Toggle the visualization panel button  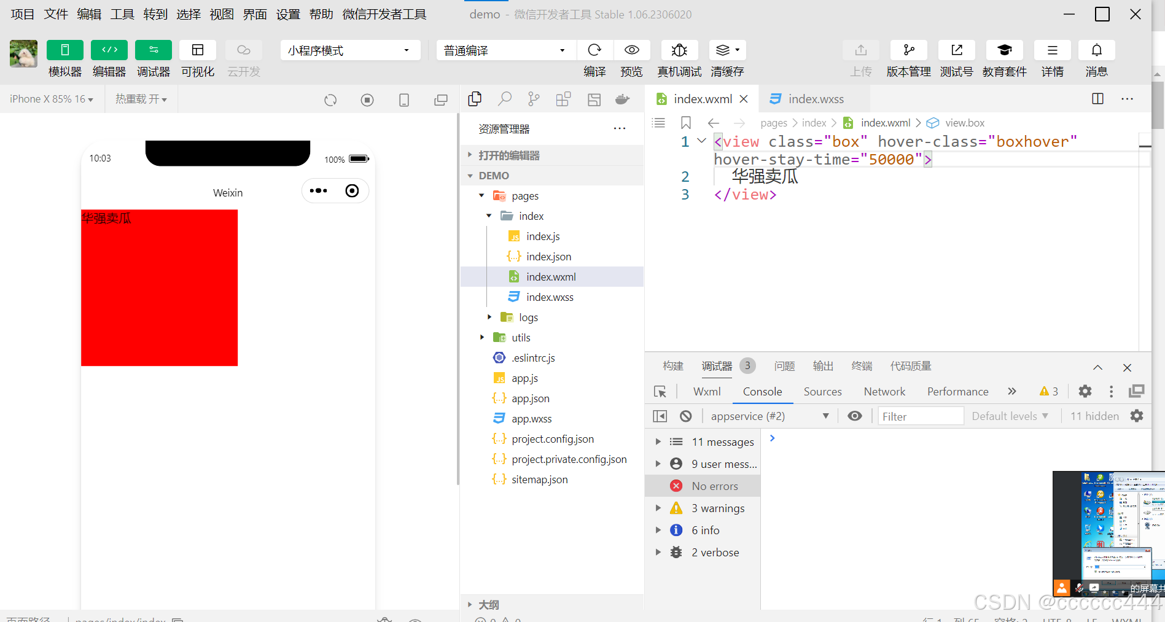198,50
